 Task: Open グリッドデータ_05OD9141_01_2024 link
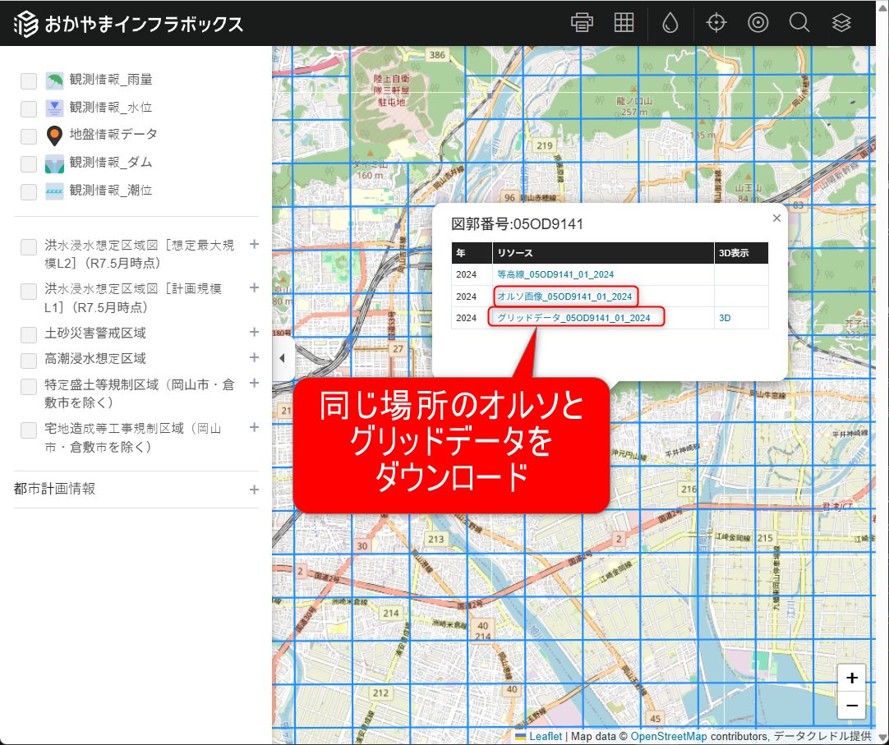tap(573, 318)
